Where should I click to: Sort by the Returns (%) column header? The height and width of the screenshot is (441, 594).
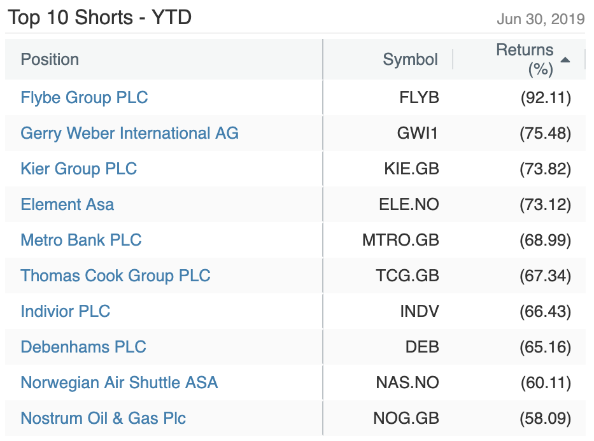[525, 59]
